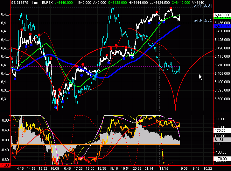Image resolution: width=231 pixels, height=171 pixels.
Task: Click the 0.80 left oscillator scale label
Action: pyautogui.click(x=5, y=120)
